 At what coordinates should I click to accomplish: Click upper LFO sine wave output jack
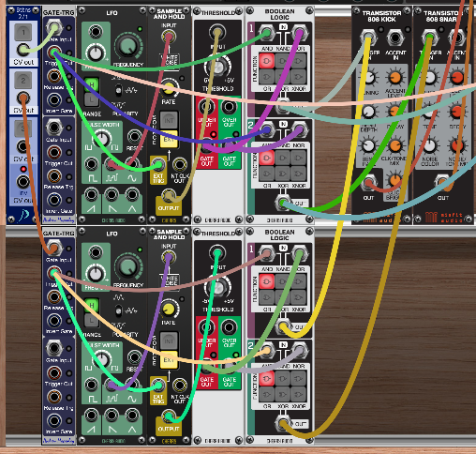pyautogui.click(x=132, y=163)
